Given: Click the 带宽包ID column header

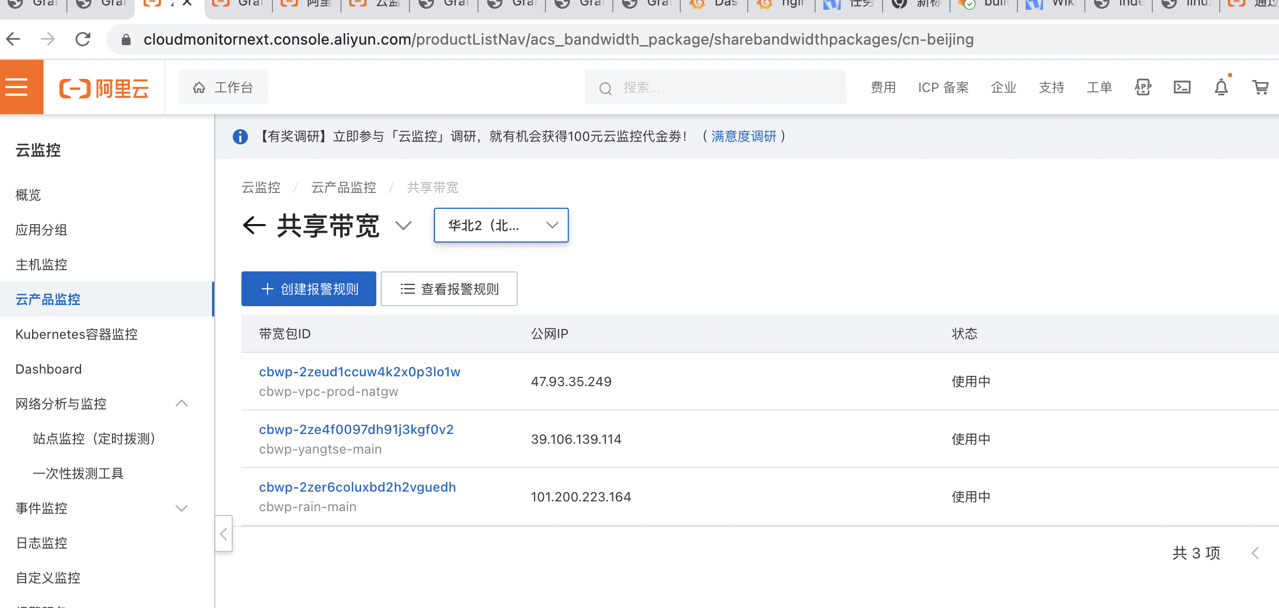Looking at the screenshot, I should tap(285, 334).
